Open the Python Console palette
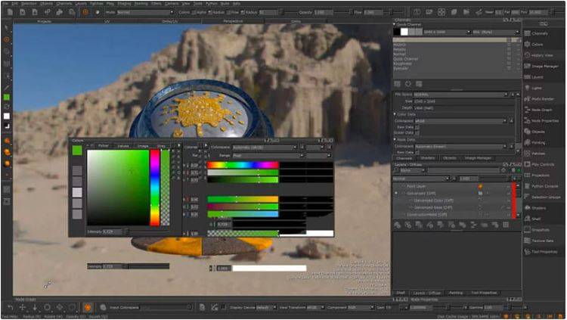Viewport: 567px width, 320px height. pyautogui.click(x=544, y=186)
